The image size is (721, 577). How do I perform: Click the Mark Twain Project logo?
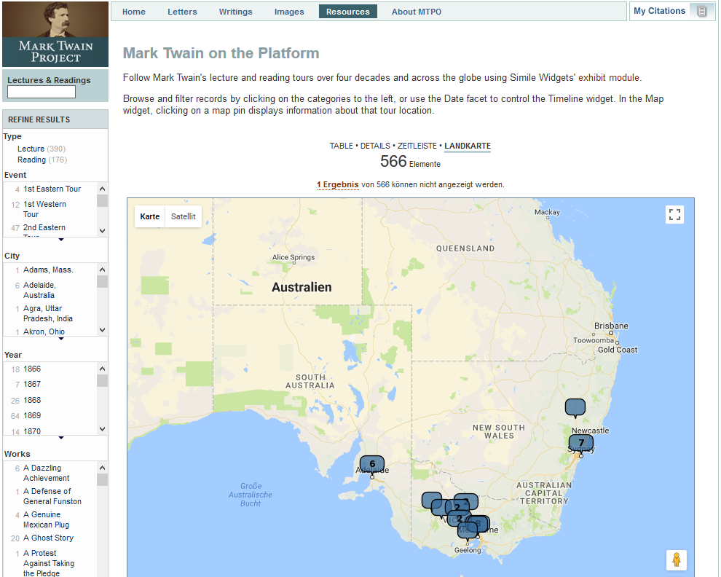click(55, 34)
